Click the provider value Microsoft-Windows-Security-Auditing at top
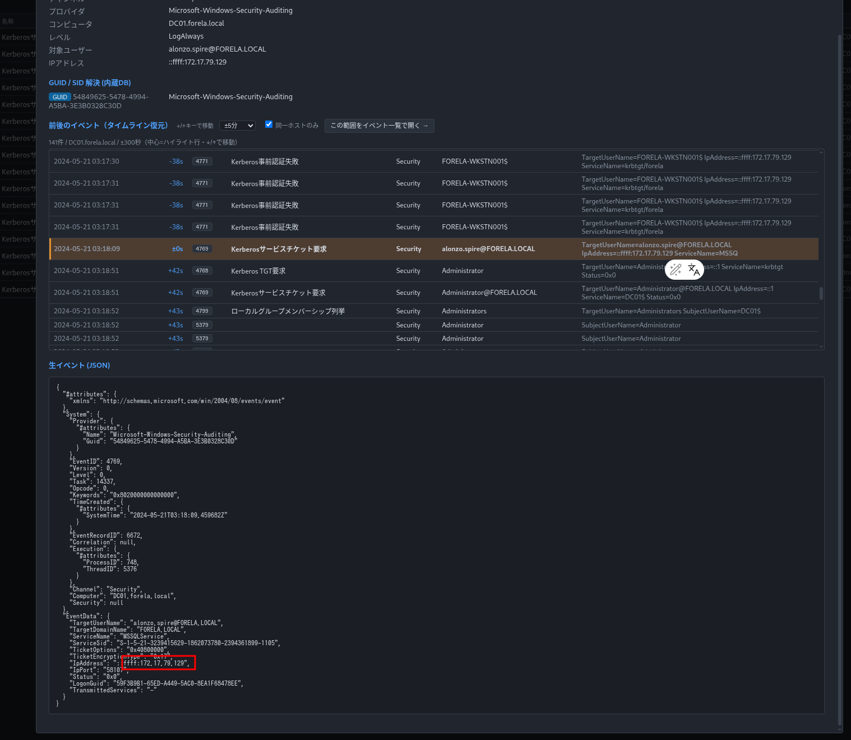Viewport: 851px width, 740px height. click(230, 11)
